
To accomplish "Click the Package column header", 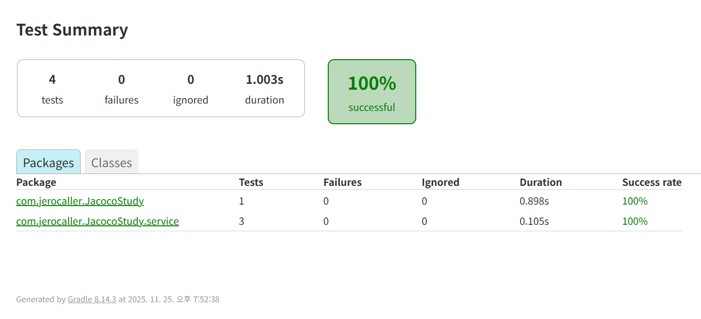I will tap(36, 182).
